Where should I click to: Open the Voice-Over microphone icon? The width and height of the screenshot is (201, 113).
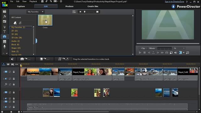click(x=4, y=46)
